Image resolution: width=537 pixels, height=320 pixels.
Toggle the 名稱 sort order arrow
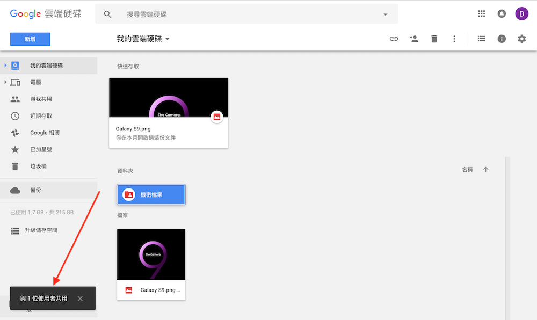click(485, 169)
